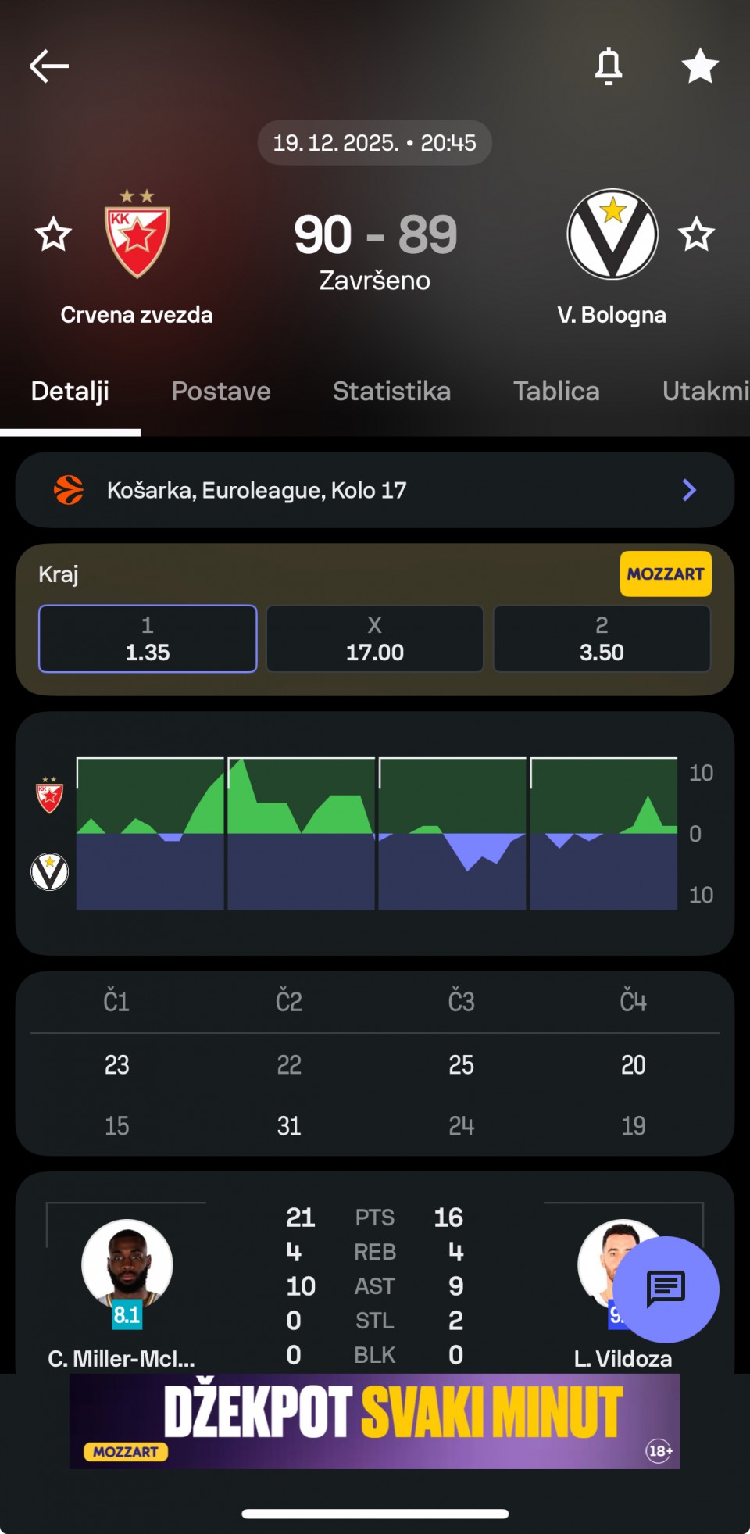Tap the V. Bologna team logo
The width and height of the screenshot is (750, 1534).
point(612,234)
